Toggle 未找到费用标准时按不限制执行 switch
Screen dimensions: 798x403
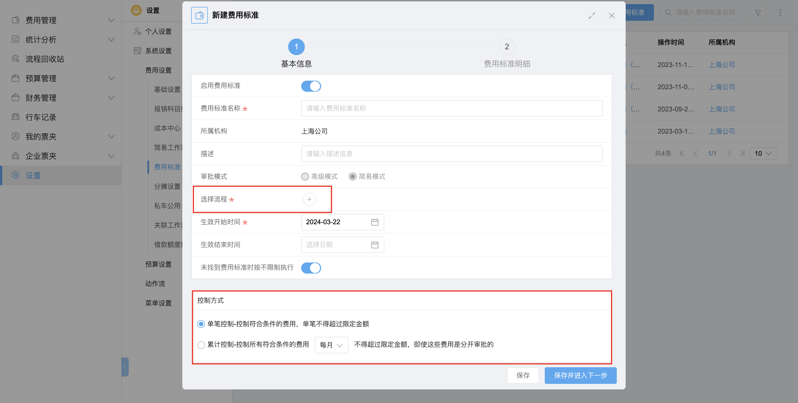coord(311,268)
